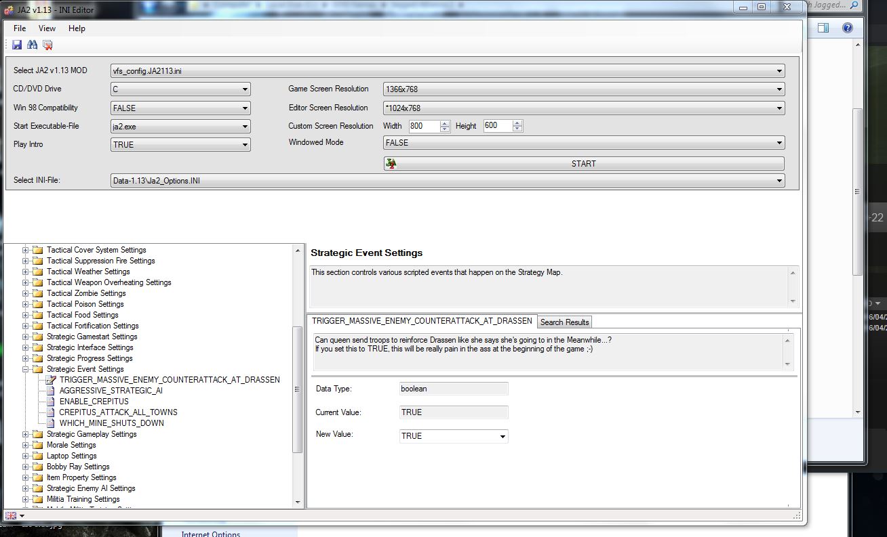Expand the Tactical Weather Settings node
This screenshot has height=537, width=887.
pos(26,272)
